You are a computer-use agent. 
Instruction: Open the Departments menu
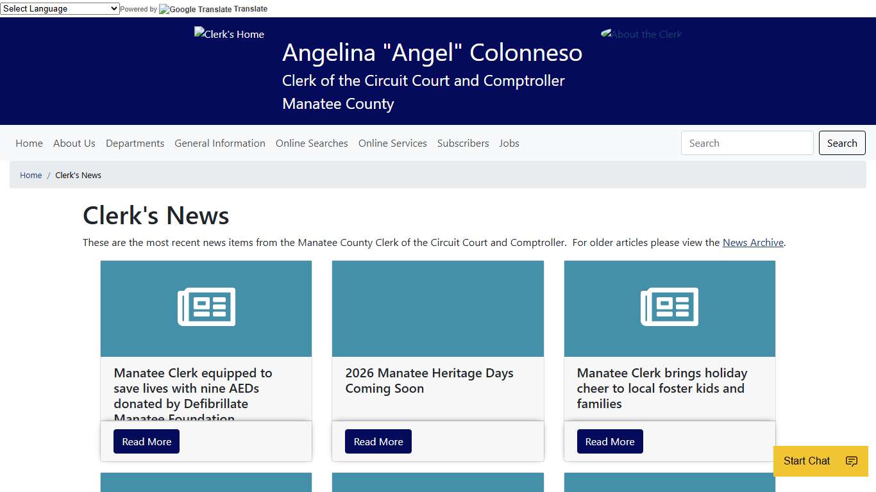[135, 143]
